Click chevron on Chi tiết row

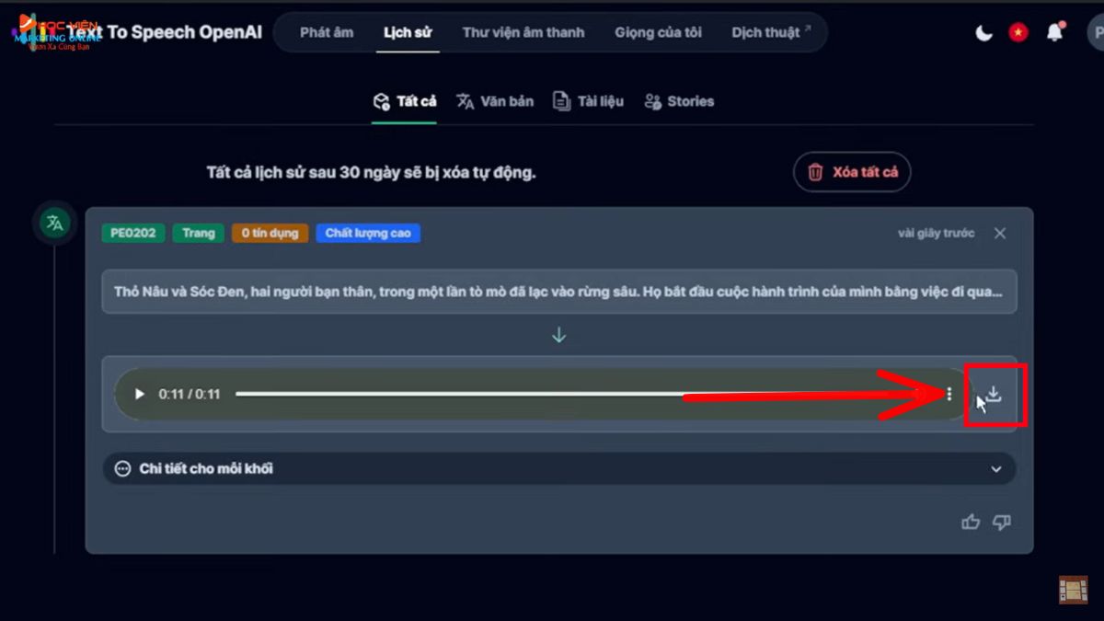tap(995, 469)
